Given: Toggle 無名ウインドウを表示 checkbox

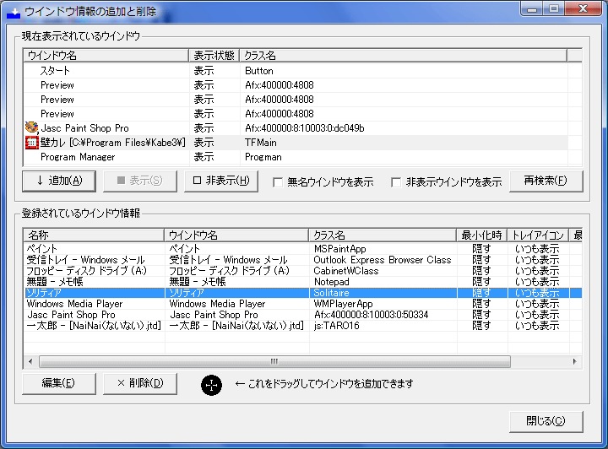Looking at the screenshot, I should (x=278, y=182).
